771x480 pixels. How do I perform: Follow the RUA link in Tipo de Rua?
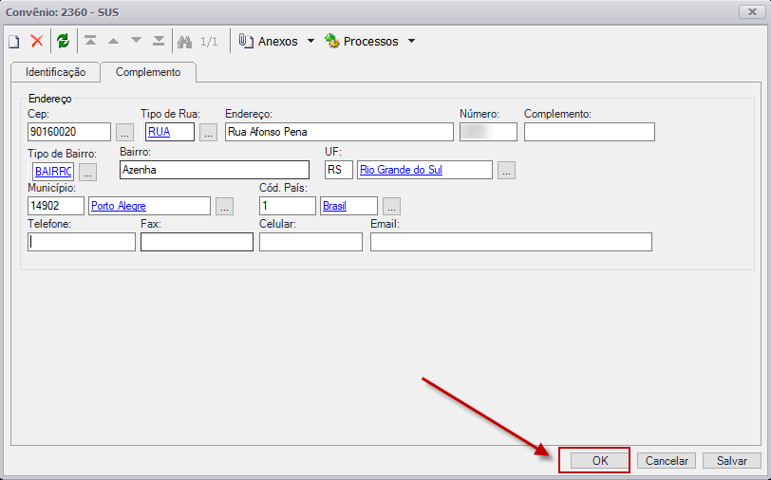click(159, 132)
